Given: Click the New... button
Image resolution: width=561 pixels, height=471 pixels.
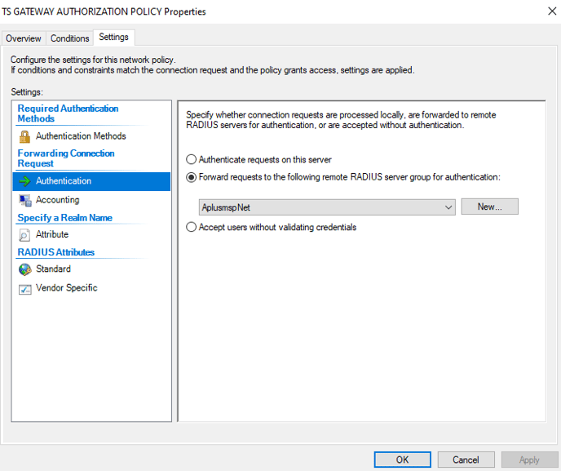Looking at the screenshot, I should pyautogui.click(x=489, y=207).
